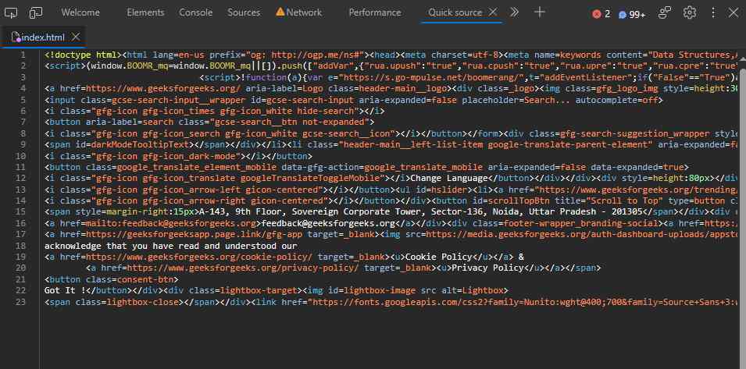This screenshot has height=369, width=746.
Task: Switch to the Performance tab
Action: (x=375, y=12)
